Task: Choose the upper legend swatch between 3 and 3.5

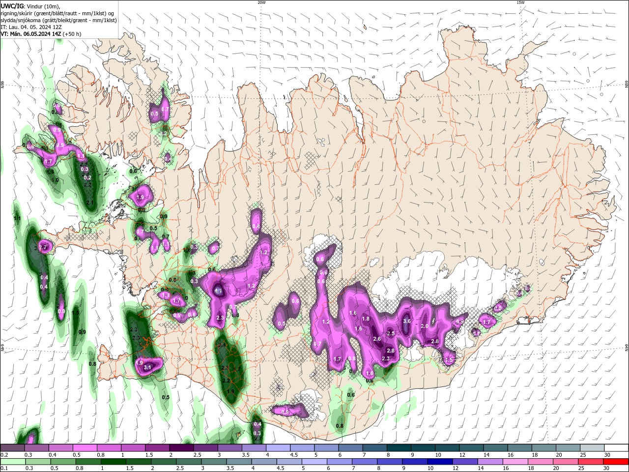Action: click(x=229, y=448)
